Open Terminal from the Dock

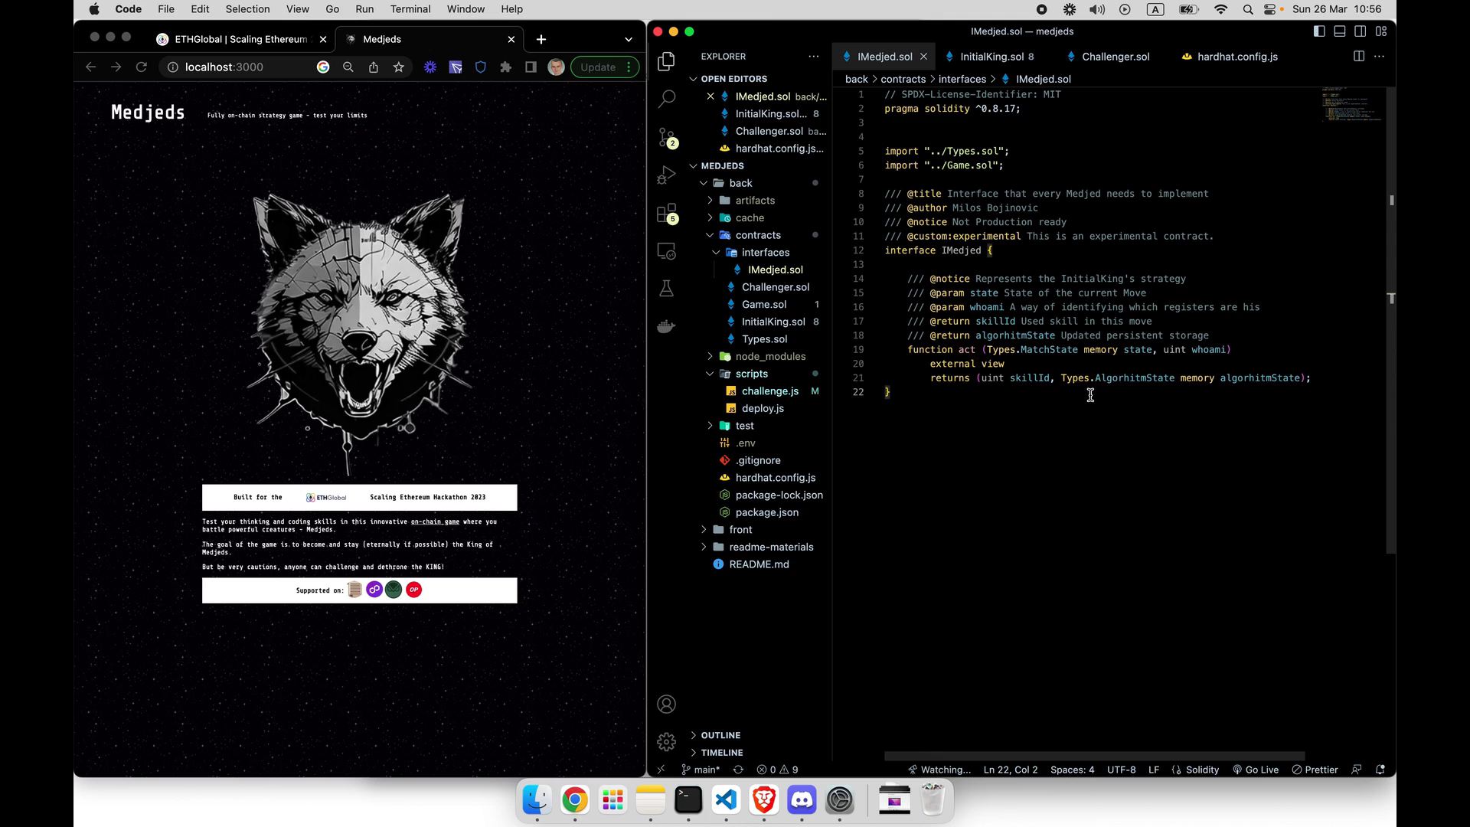(x=688, y=800)
